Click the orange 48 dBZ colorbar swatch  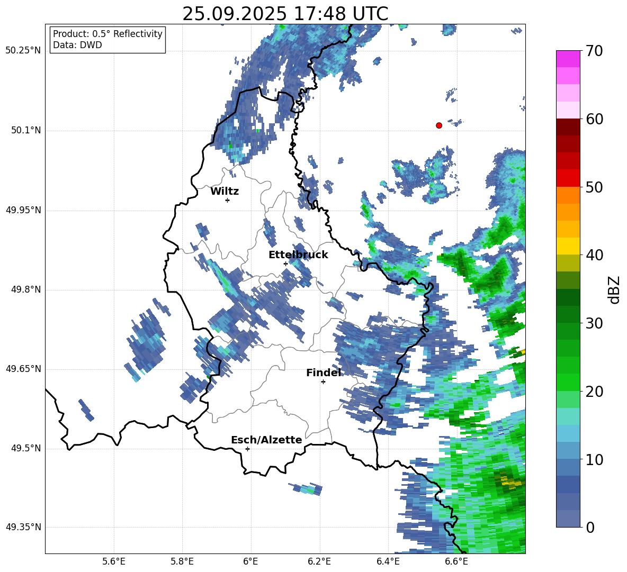[x=568, y=195]
